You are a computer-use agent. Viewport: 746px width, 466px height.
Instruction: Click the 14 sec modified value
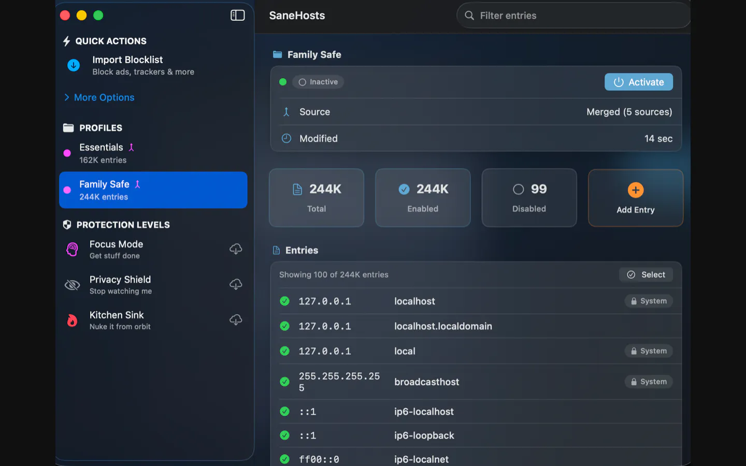[x=658, y=139]
